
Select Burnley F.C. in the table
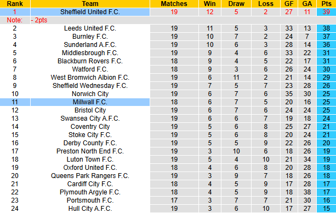(x=90, y=37)
